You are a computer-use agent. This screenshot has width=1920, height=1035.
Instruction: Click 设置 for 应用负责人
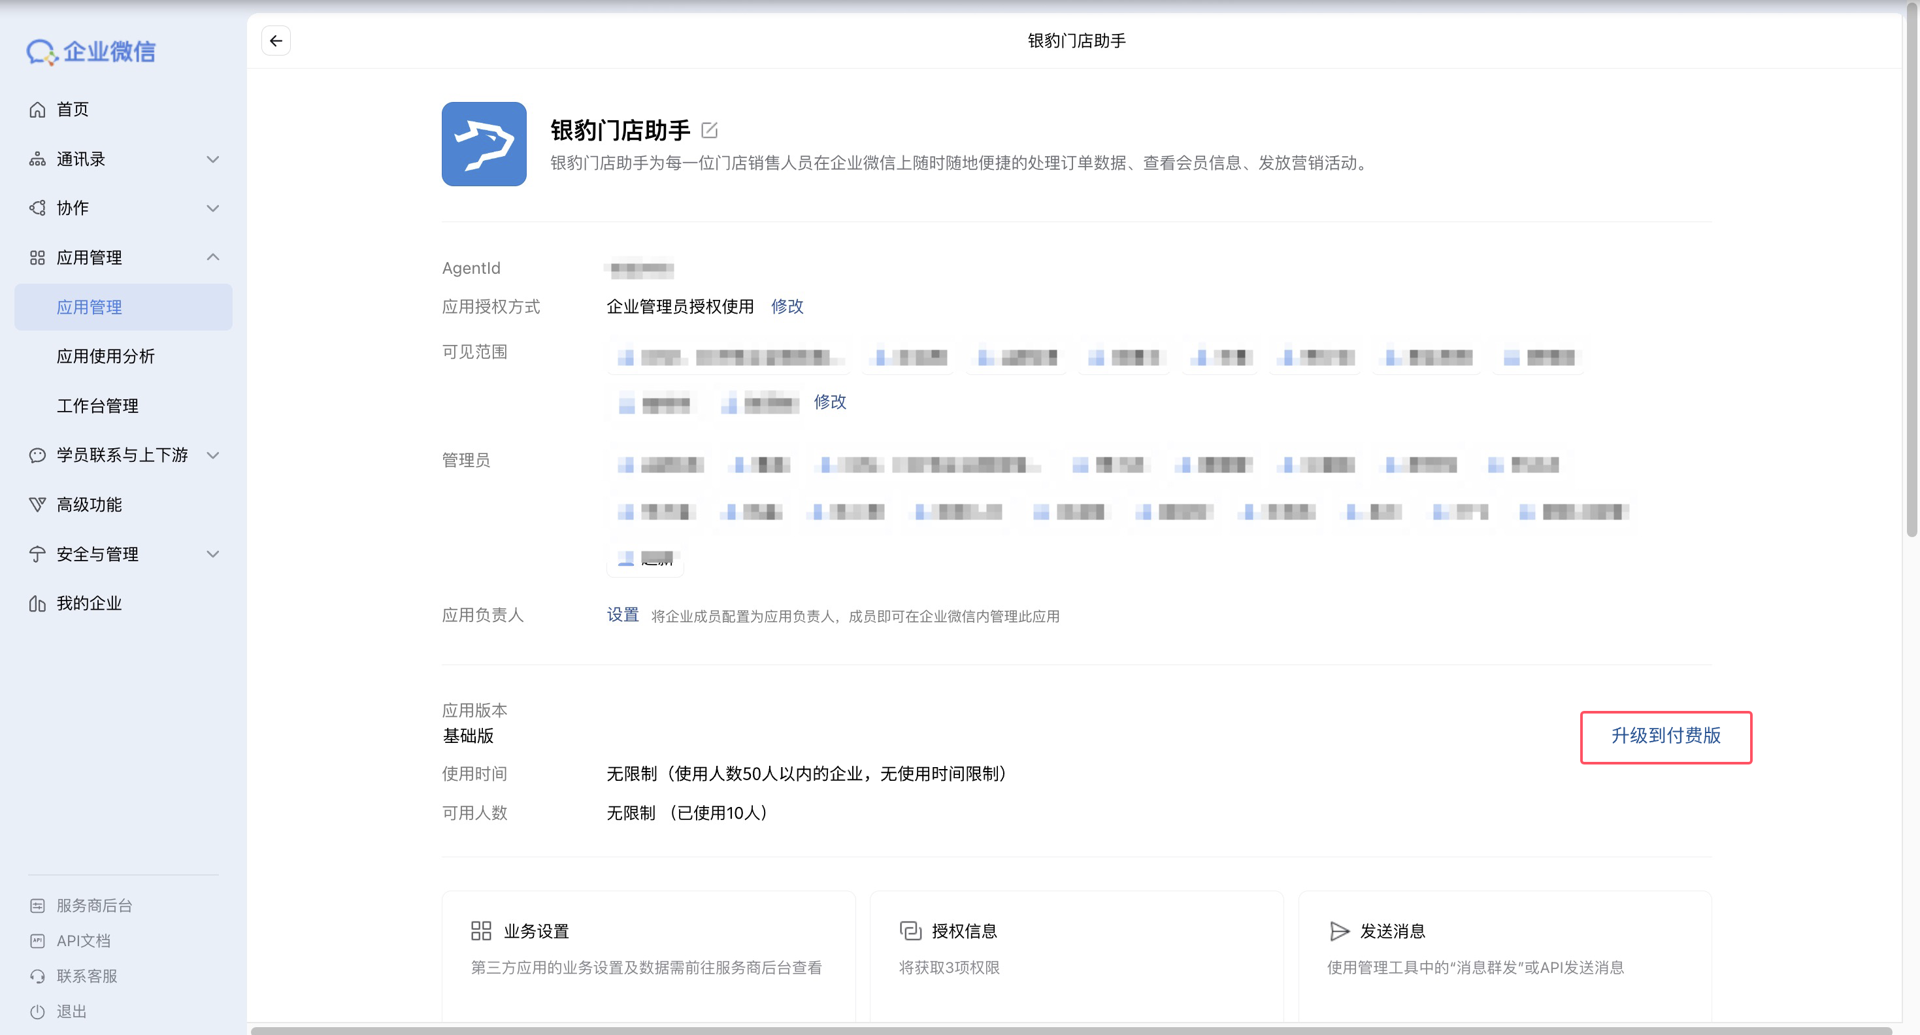(x=622, y=615)
